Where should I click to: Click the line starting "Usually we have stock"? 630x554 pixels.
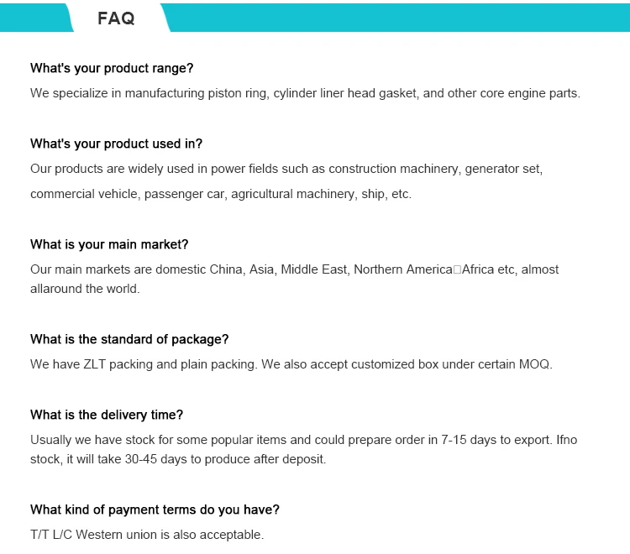coord(303,440)
